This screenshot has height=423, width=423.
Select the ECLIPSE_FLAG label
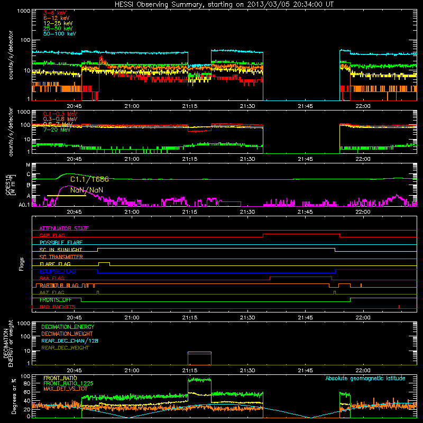click(x=58, y=271)
